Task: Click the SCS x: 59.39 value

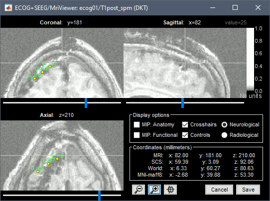Action: 178,162
